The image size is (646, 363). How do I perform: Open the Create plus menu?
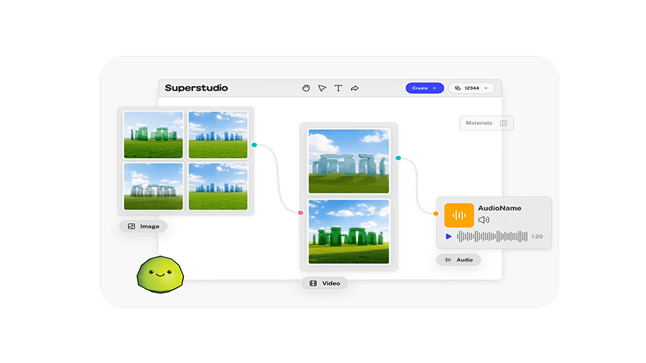click(424, 88)
